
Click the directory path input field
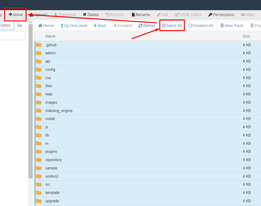point(6,25)
